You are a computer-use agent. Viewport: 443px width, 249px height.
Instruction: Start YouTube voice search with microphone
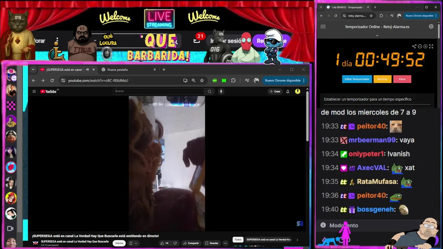tap(221, 91)
